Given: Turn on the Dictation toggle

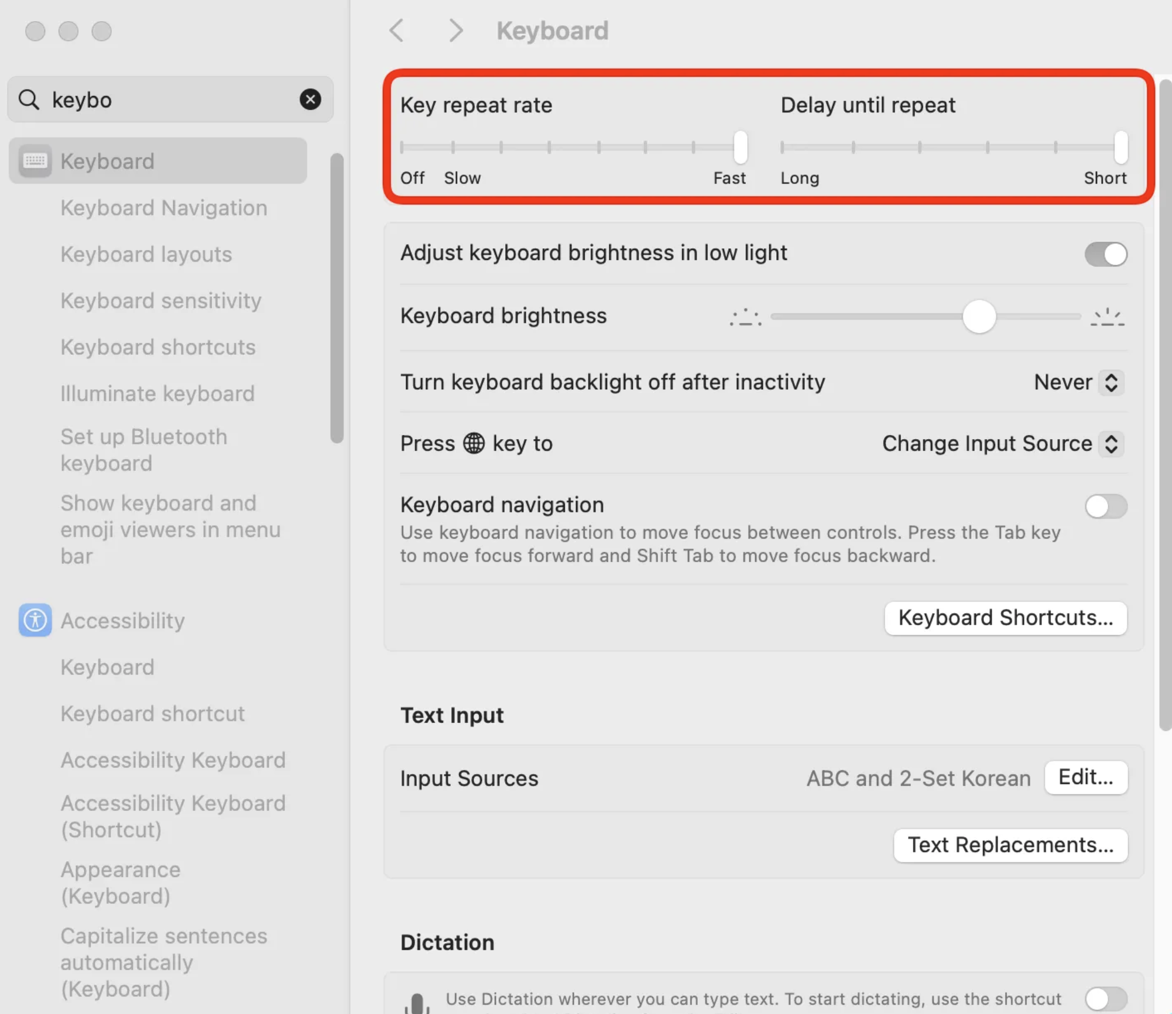Looking at the screenshot, I should click(x=1105, y=998).
